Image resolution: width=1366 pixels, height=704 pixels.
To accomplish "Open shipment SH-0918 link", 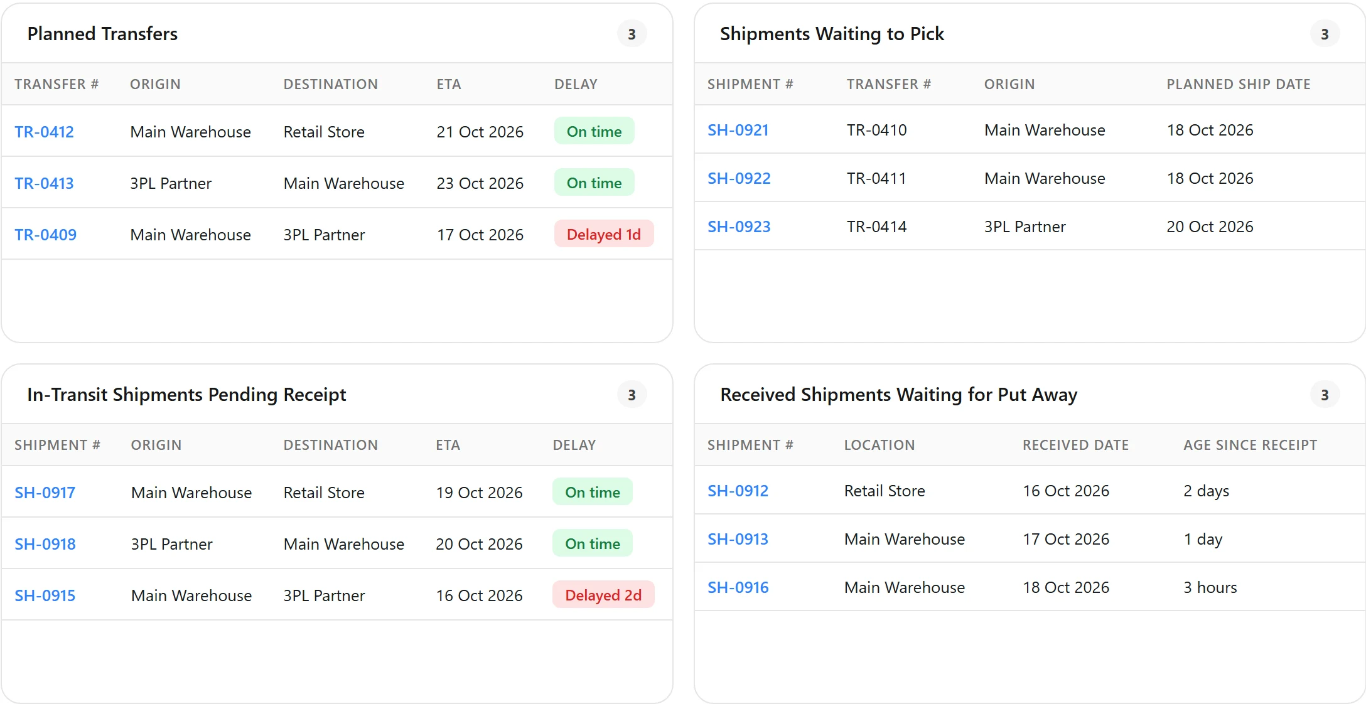I will [x=45, y=544].
